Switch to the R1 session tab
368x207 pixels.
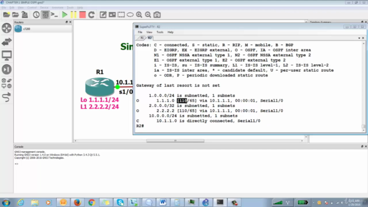[x=142, y=38]
